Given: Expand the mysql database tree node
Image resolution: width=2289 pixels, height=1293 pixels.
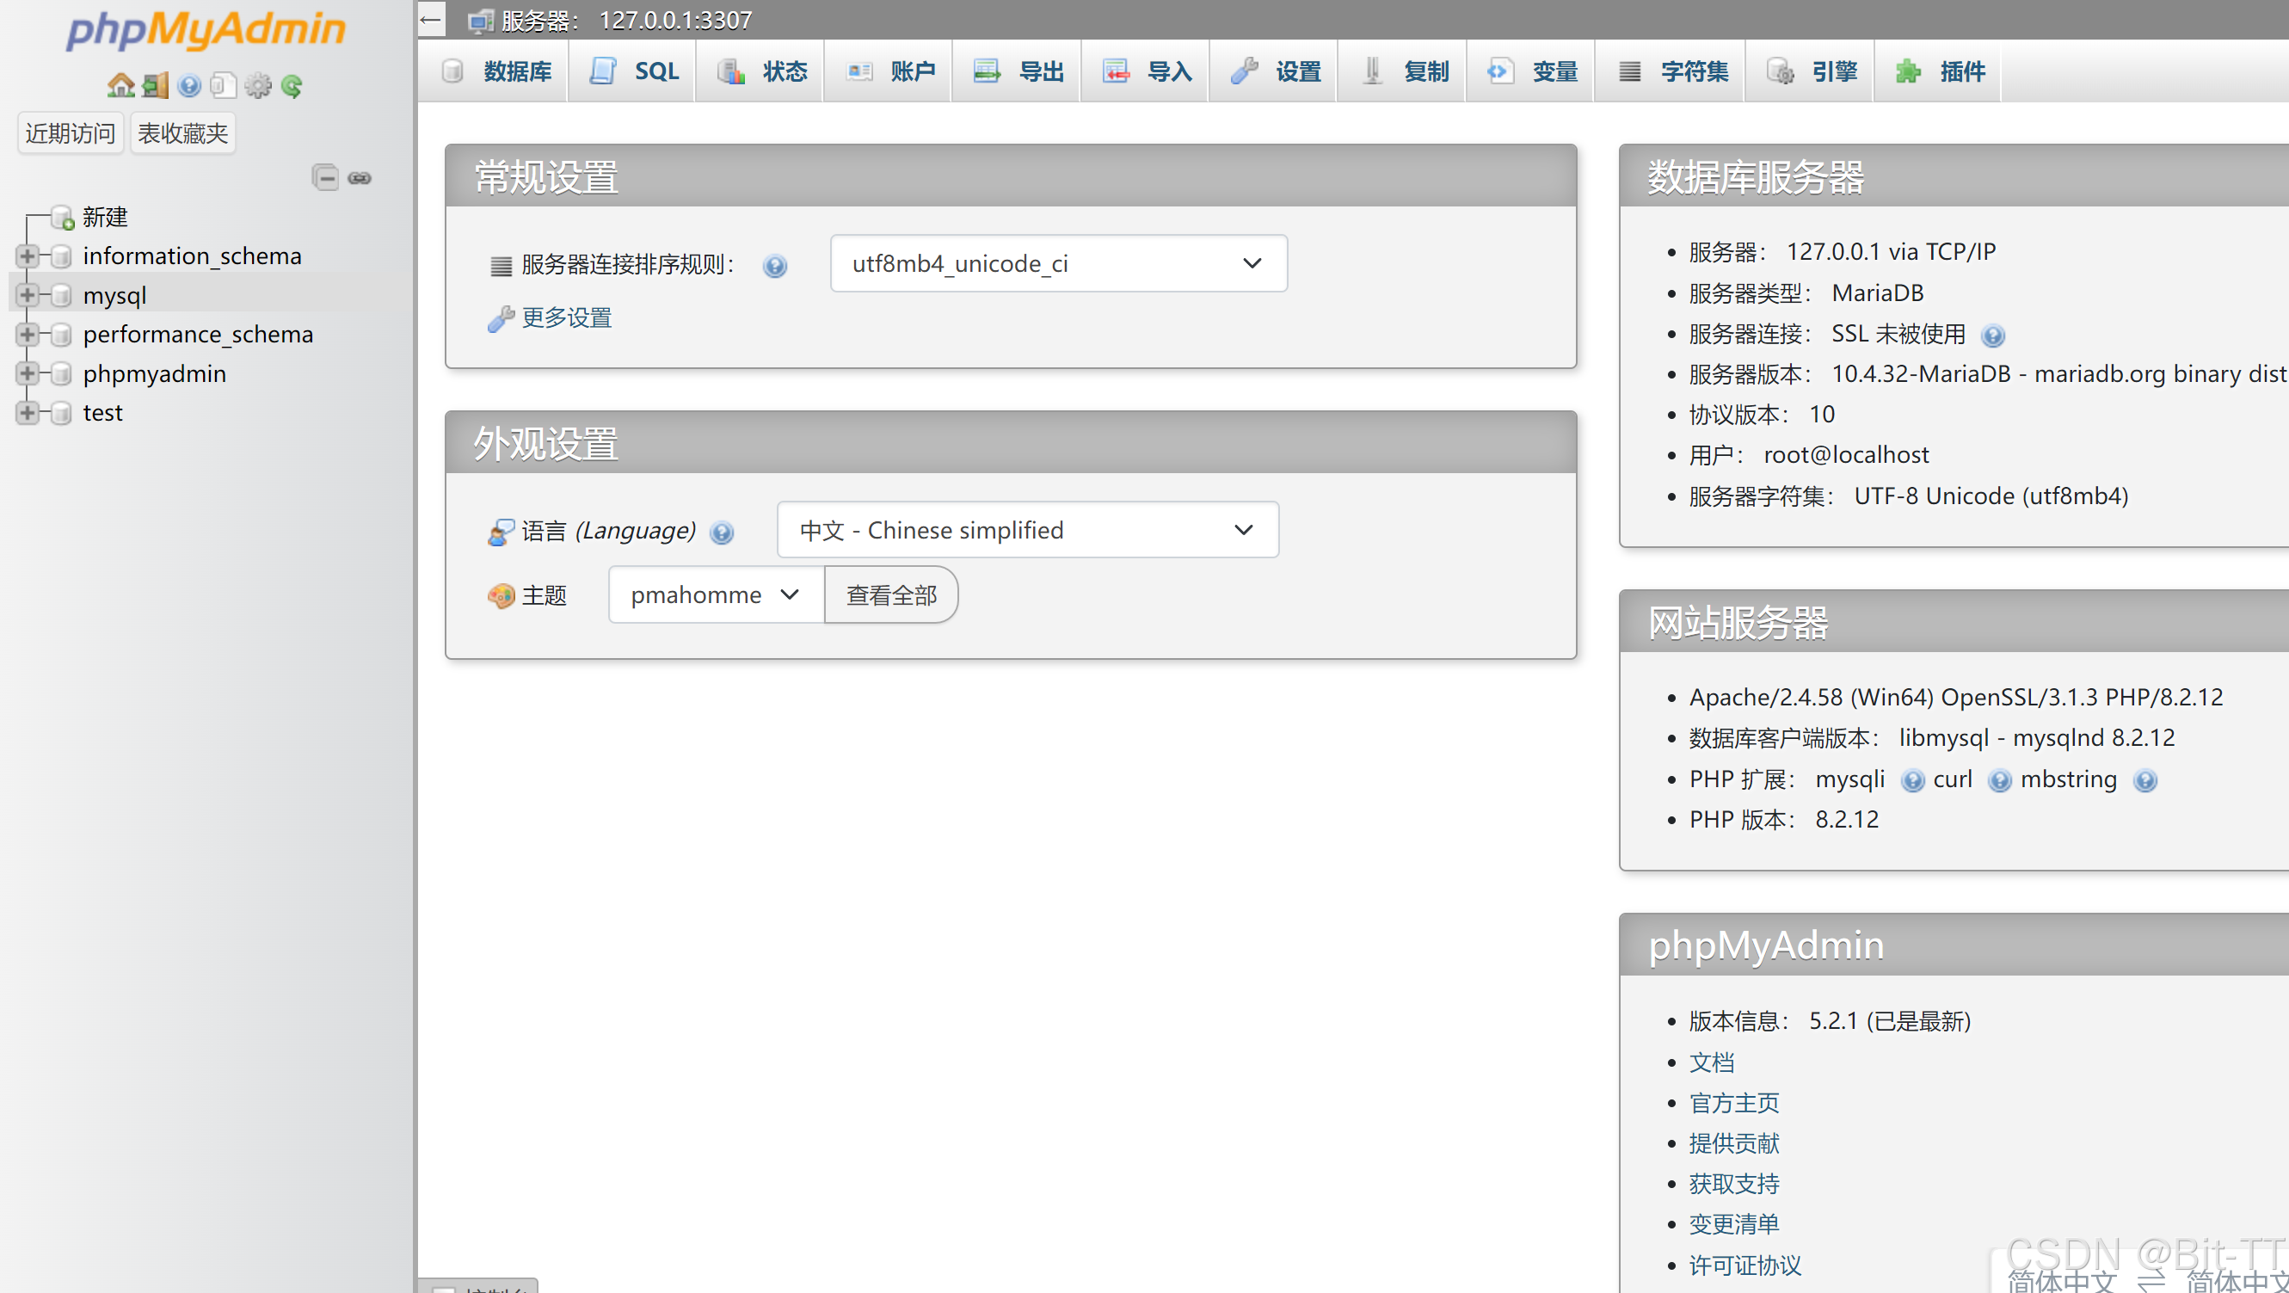Looking at the screenshot, I should tap(27, 295).
